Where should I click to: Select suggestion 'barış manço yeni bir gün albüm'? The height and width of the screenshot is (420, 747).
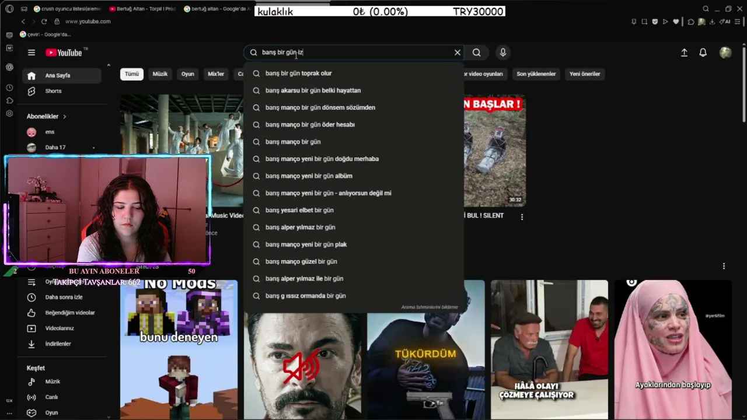[x=354, y=176]
